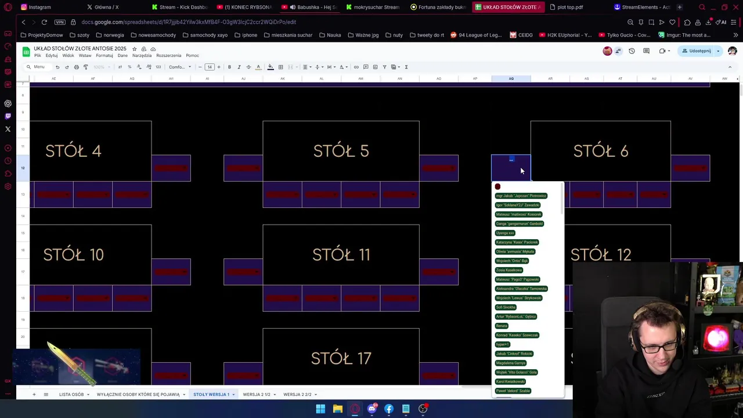Open the text rotation dropdown

pos(343,67)
